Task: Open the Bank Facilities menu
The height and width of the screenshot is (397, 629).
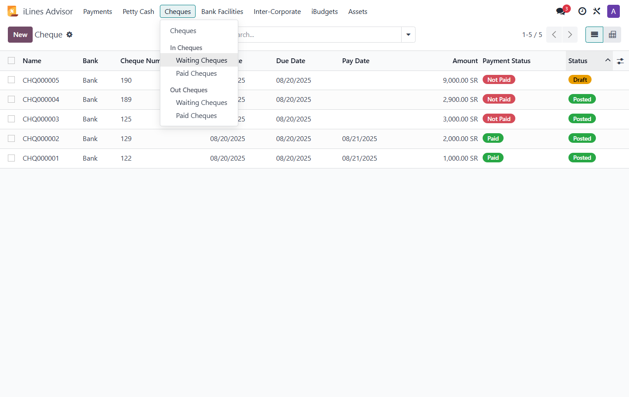Action: coord(222,11)
